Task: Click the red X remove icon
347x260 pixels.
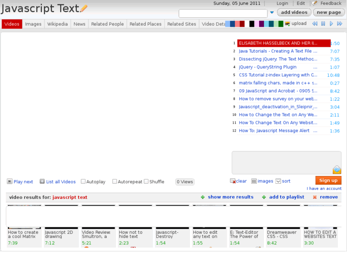Action: (315, 197)
